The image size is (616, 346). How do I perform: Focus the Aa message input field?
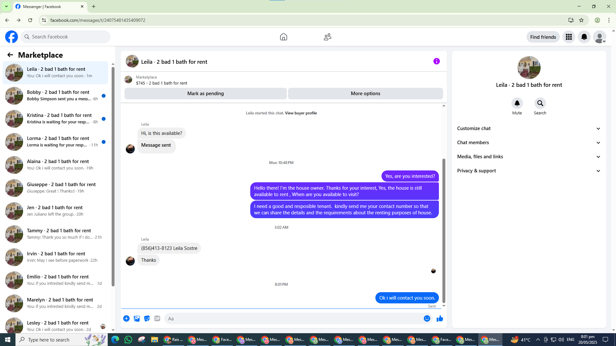click(x=292, y=318)
